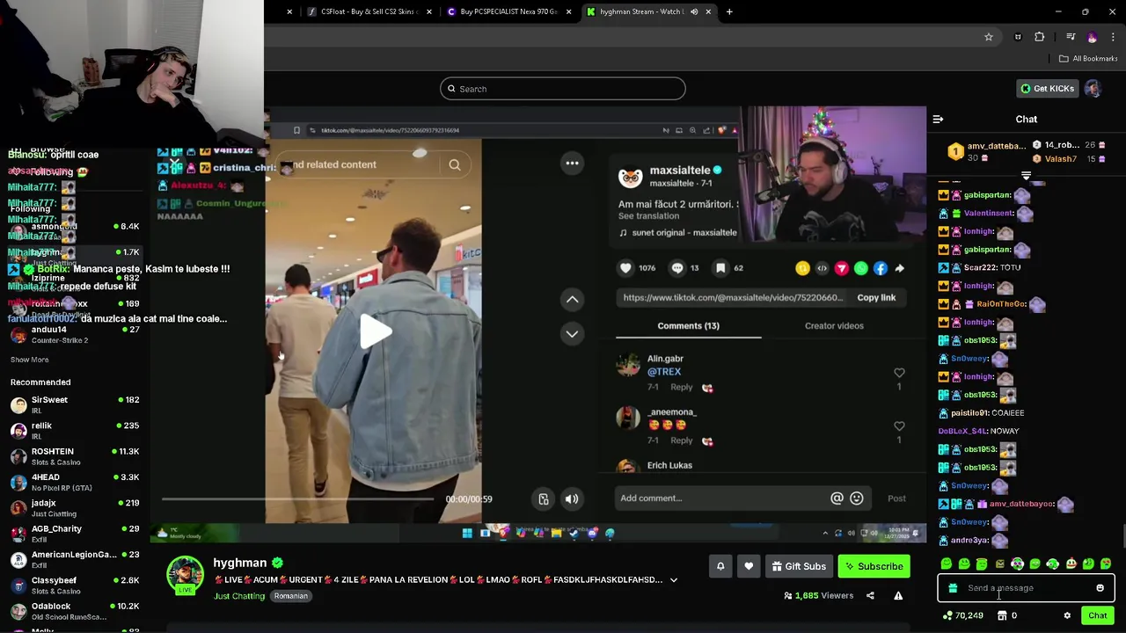Click Get KICKs button
Viewport: 1126px width, 633px height.
click(1047, 89)
